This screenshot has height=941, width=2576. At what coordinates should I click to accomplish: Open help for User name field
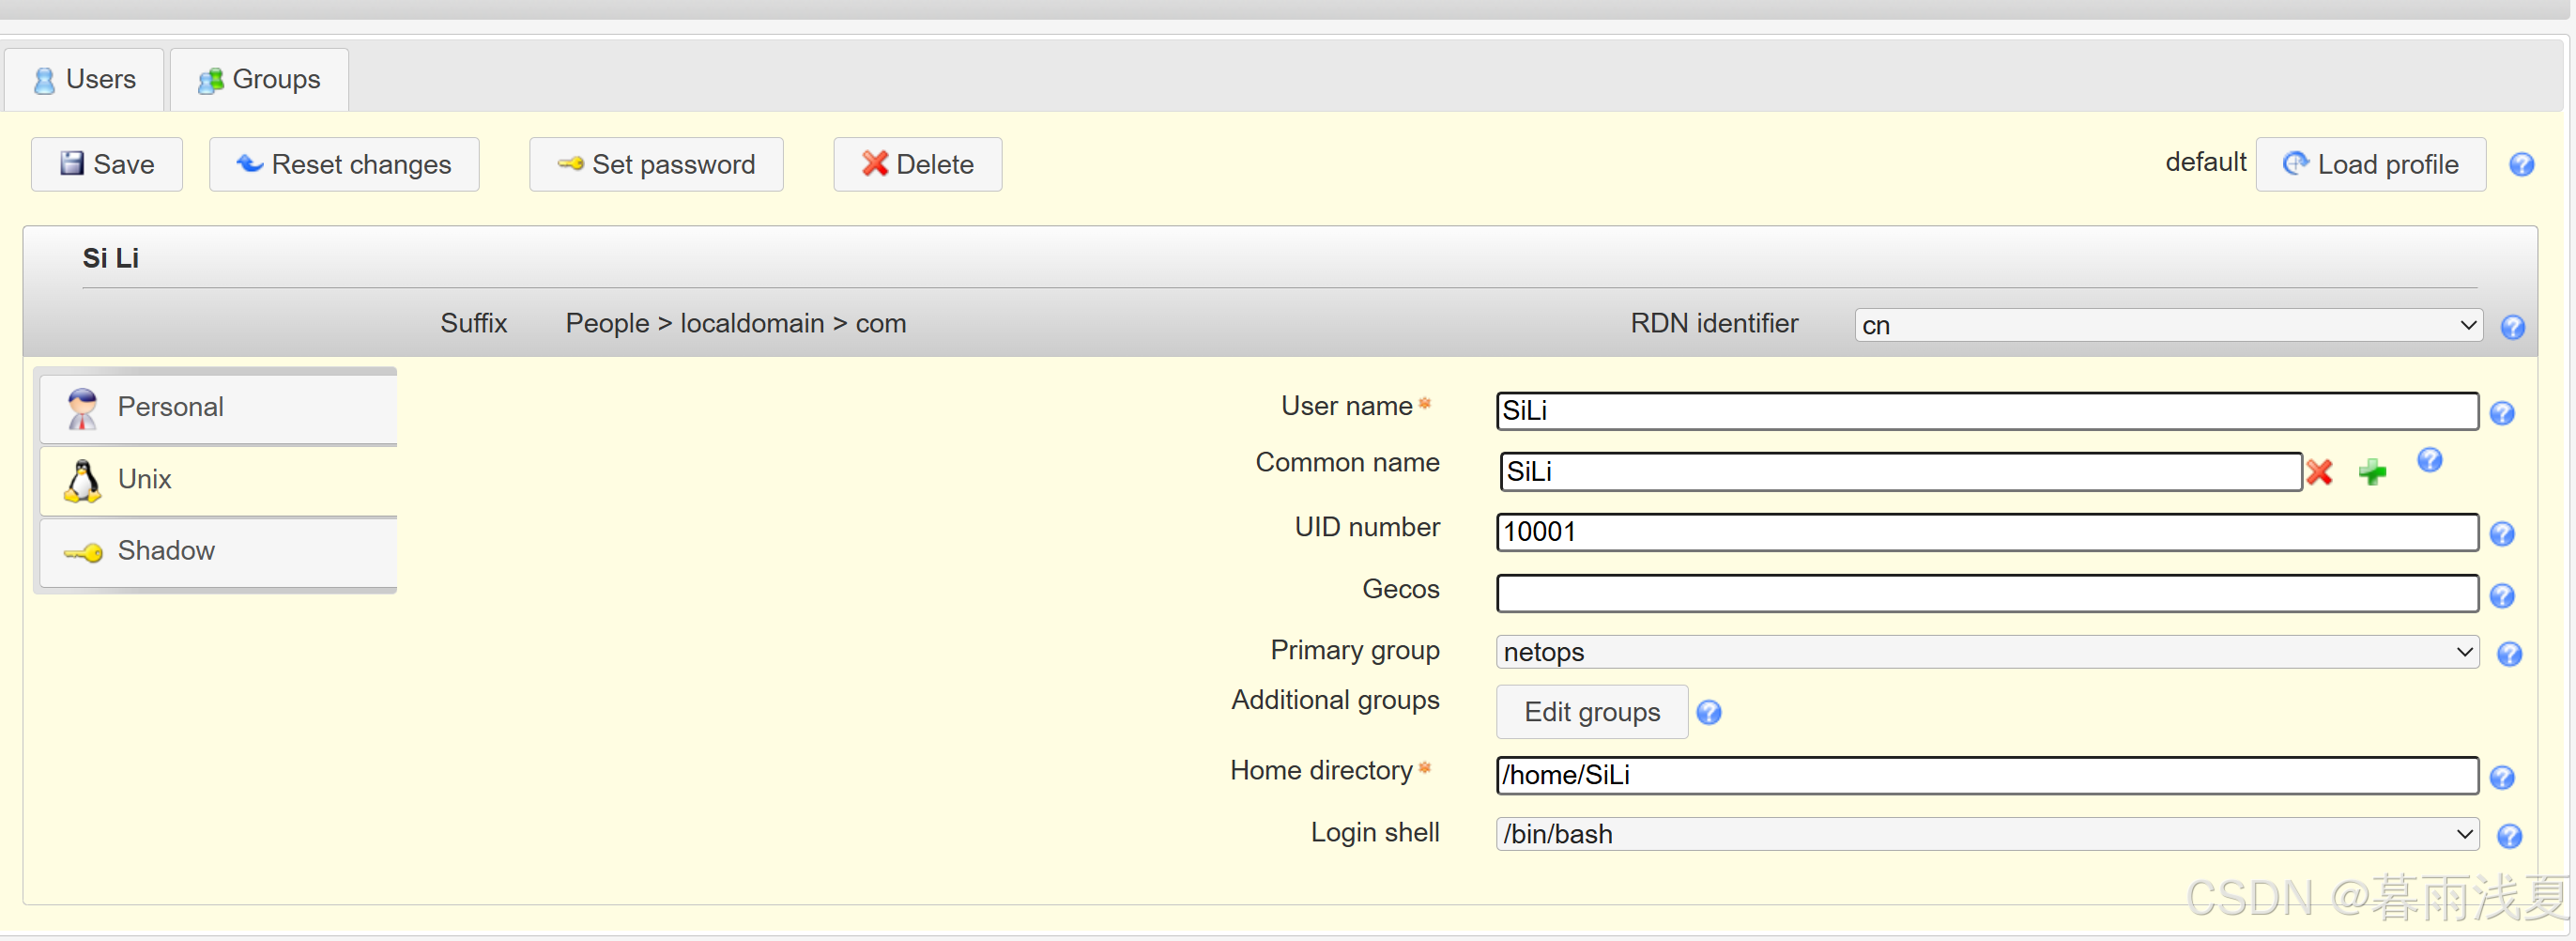[x=2502, y=413]
